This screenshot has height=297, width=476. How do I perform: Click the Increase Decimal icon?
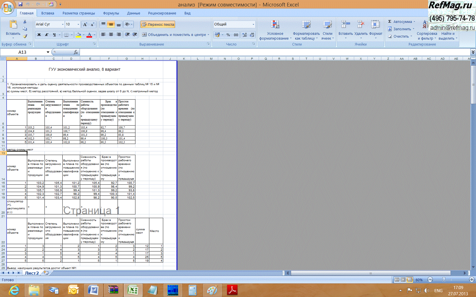(x=244, y=35)
